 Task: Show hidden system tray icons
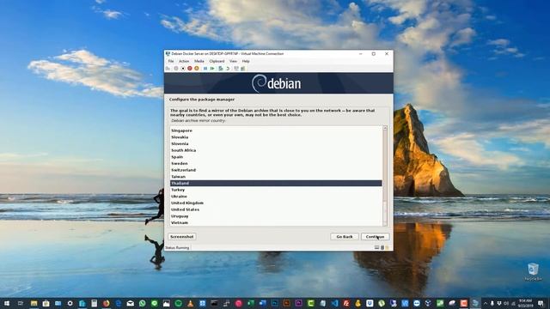point(486,303)
